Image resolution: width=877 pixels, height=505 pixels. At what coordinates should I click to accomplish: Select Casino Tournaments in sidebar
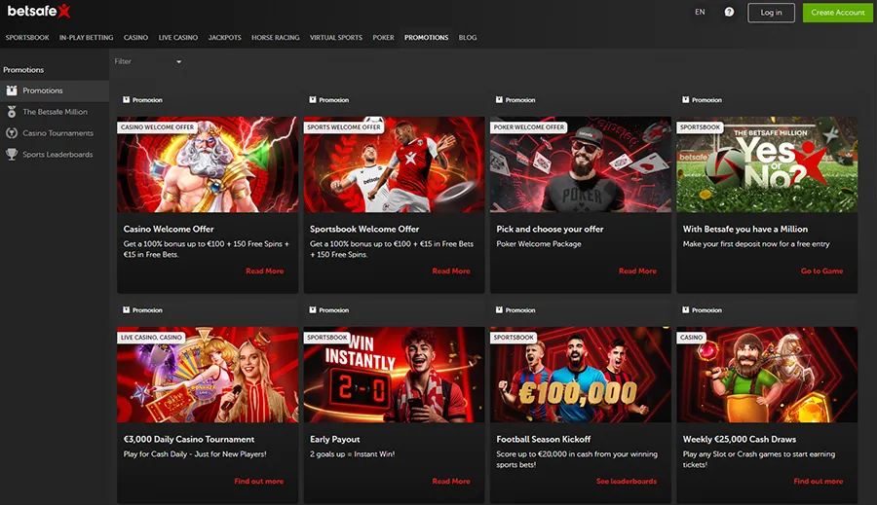(x=55, y=133)
